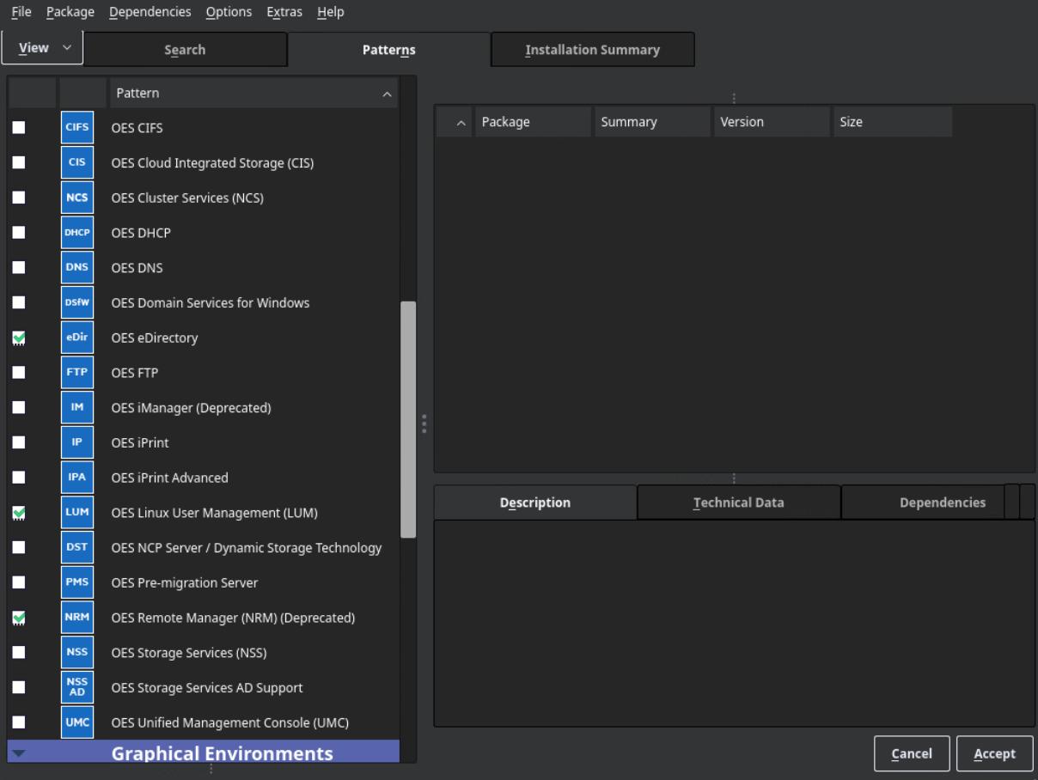The image size is (1038, 780).
Task: Switch to the Installation Summary tab
Action: click(592, 50)
